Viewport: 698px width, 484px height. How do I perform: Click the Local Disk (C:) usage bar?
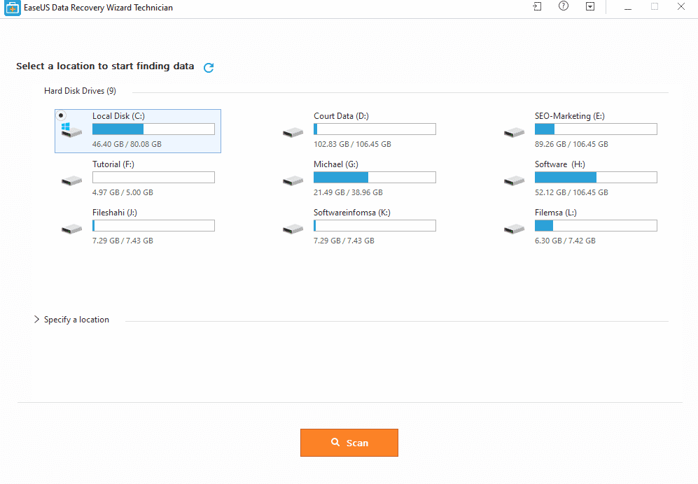coord(153,129)
